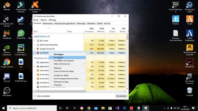This screenshot has width=198, height=111.
Task: Open Historique des applications tab
Action: click(65, 23)
